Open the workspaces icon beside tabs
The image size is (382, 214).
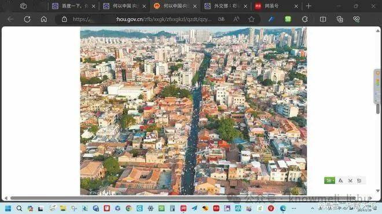(x=23, y=6)
